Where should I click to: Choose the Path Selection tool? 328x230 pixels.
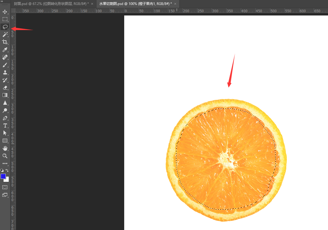coord(5,133)
